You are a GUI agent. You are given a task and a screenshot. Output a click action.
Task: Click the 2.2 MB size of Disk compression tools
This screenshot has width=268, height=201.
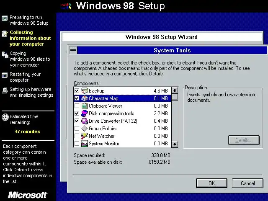161,113
